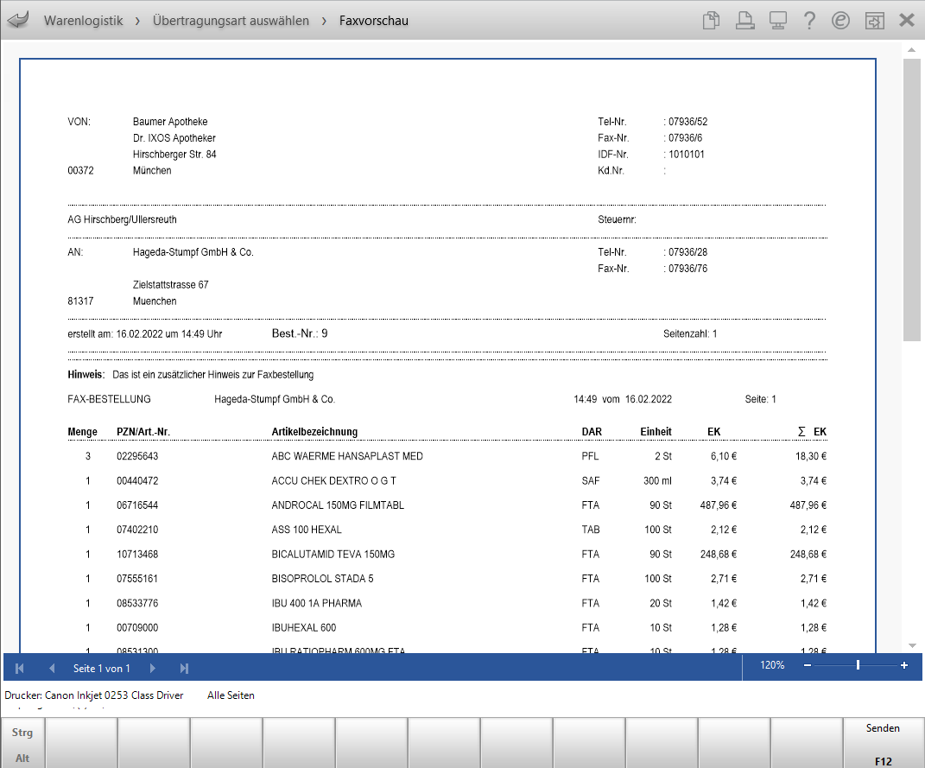Image resolution: width=925 pixels, height=768 pixels.
Task: Click PZN 06716544
Action: click(137, 505)
